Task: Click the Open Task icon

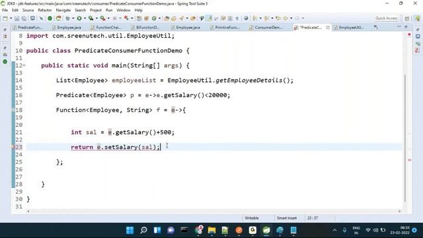Action: pyautogui.click(x=174, y=19)
